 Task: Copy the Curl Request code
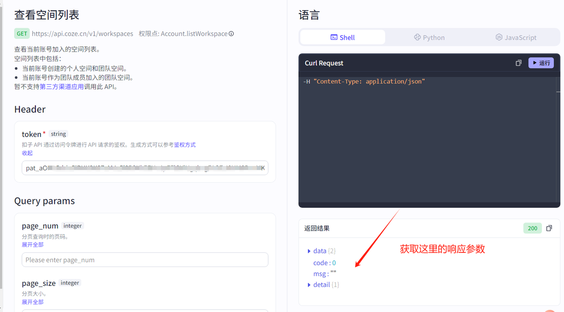519,63
